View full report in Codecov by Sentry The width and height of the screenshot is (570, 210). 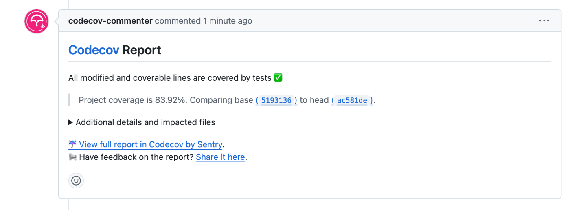(x=151, y=144)
